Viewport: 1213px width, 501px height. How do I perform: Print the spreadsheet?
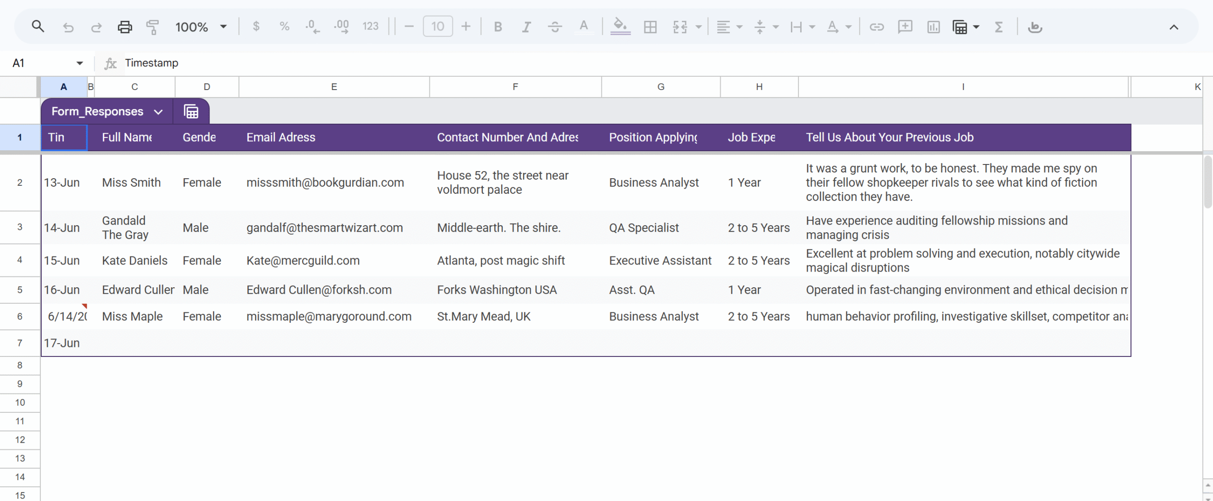click(125, 27)
